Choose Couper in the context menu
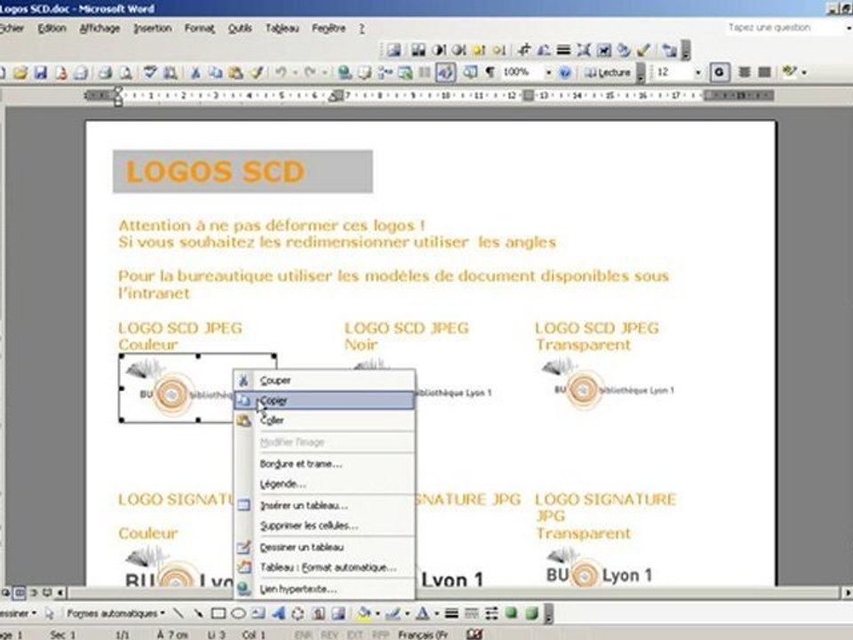The image size is (853, 640). click(324, 380)
